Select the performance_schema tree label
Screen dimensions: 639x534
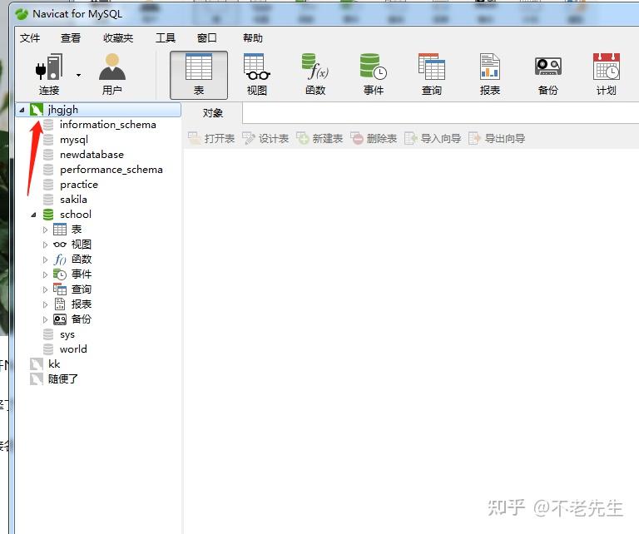tap(111, 170)
